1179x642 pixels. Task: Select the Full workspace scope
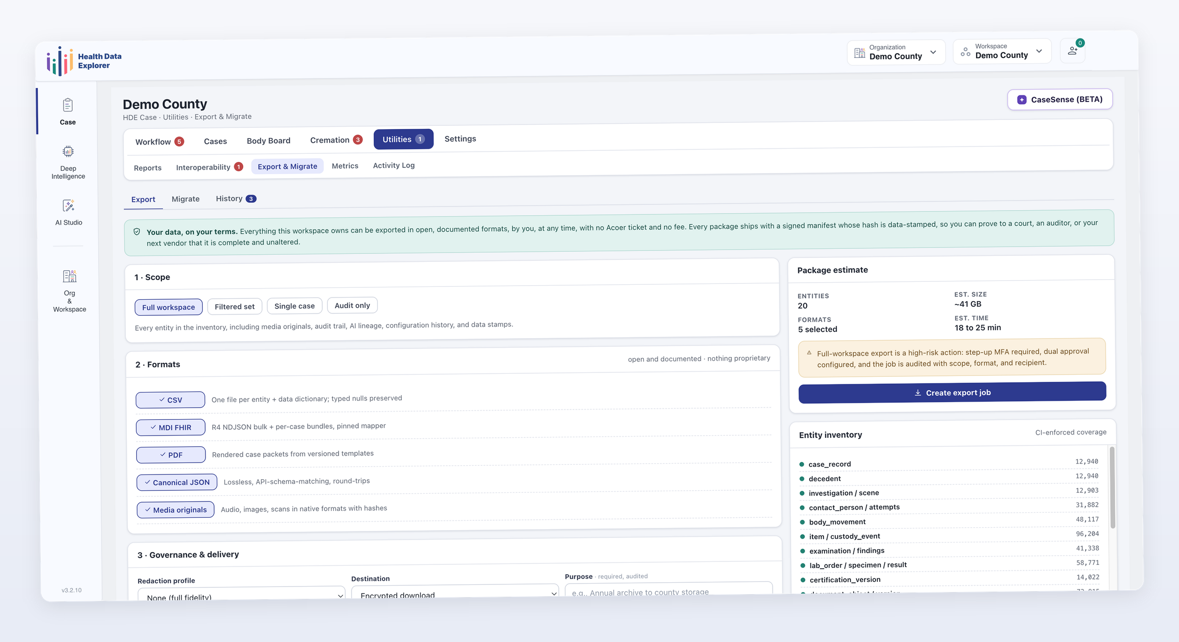[x=168, y=307]
